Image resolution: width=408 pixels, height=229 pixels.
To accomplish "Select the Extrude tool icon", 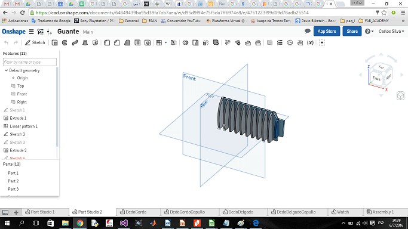I will [x=54, y=42].
